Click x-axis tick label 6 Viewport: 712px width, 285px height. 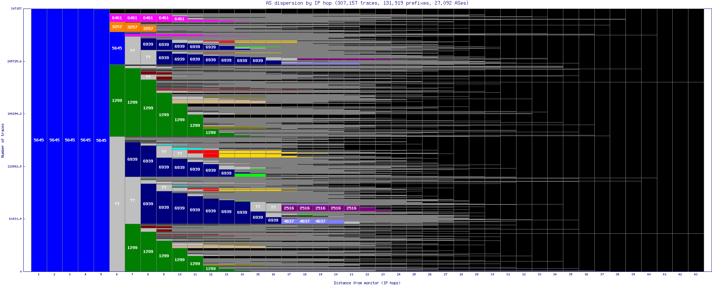117,274
